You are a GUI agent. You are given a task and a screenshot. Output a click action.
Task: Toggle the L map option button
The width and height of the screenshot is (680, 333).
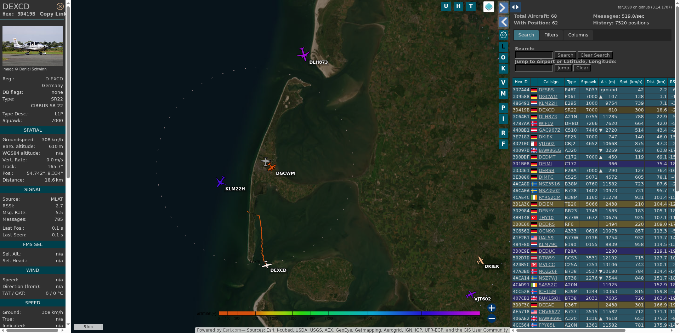coord(503,47)
